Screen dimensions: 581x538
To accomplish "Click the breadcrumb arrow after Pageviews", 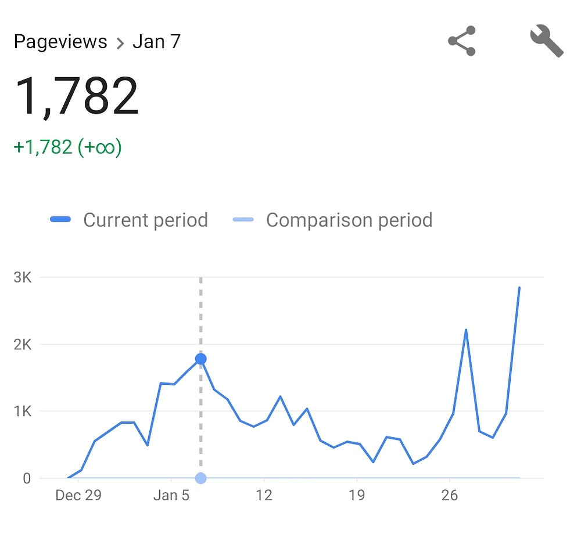I will click(x=121, y=42).
